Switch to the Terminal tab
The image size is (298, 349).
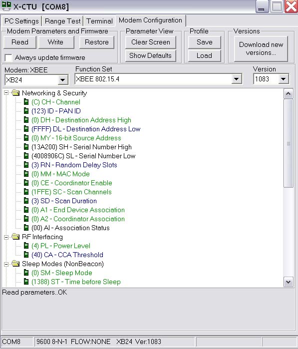point(99,21)
